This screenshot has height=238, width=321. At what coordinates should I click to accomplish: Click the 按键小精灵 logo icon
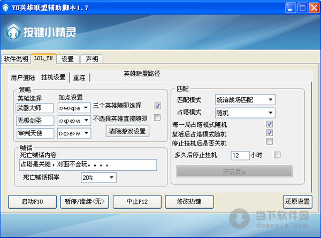(x=13, y=31)
